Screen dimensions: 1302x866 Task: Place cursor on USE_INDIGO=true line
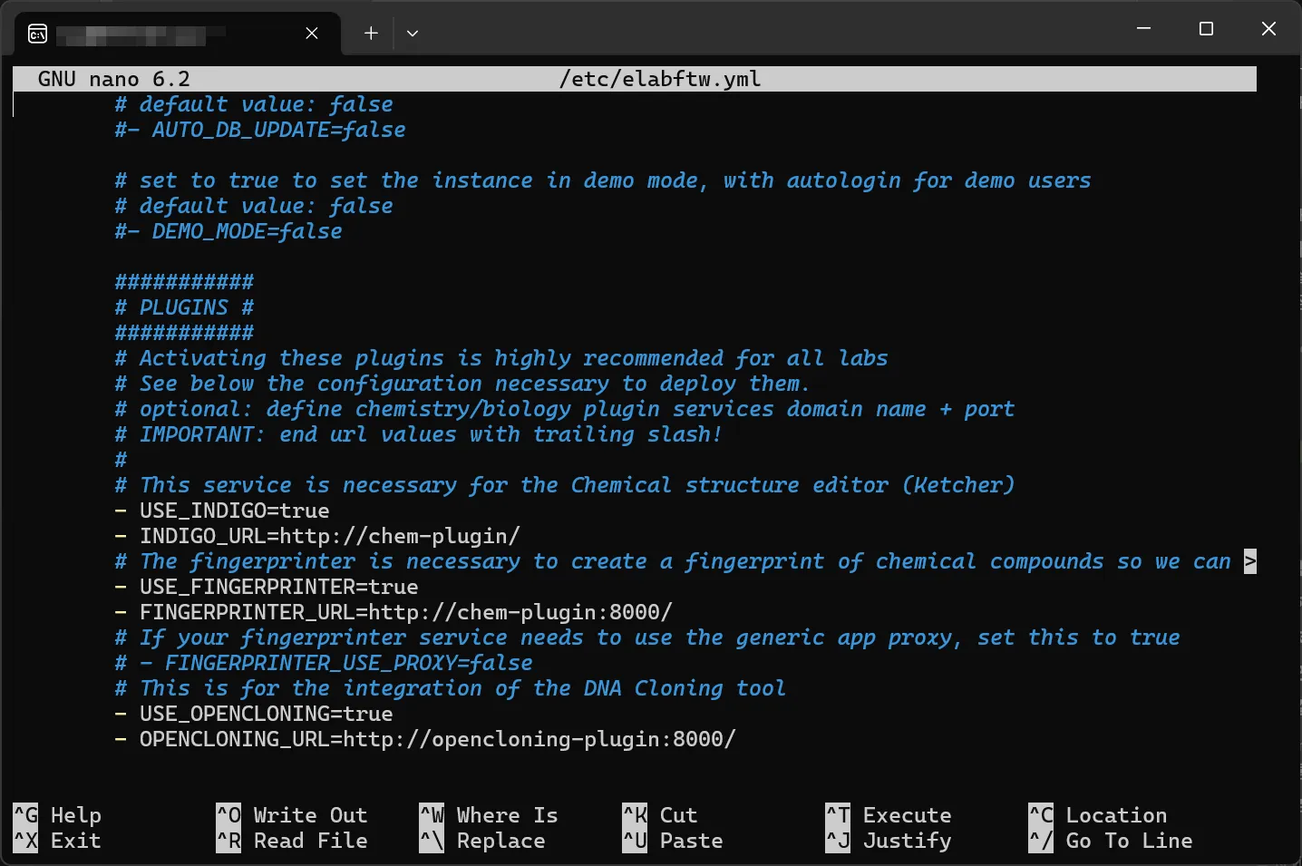(x=234, y=511)
